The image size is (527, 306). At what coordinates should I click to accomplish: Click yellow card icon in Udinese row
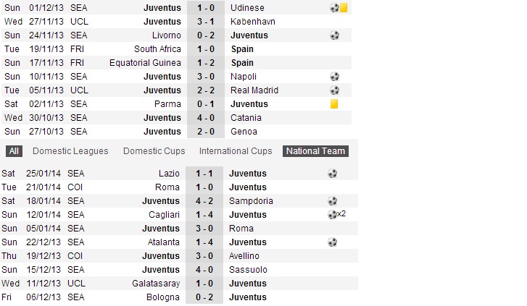[344, 8]
